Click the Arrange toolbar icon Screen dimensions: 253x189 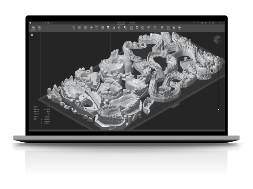point(131,28)
